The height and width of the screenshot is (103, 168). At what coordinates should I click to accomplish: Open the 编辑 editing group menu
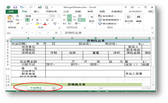(139, 19)
